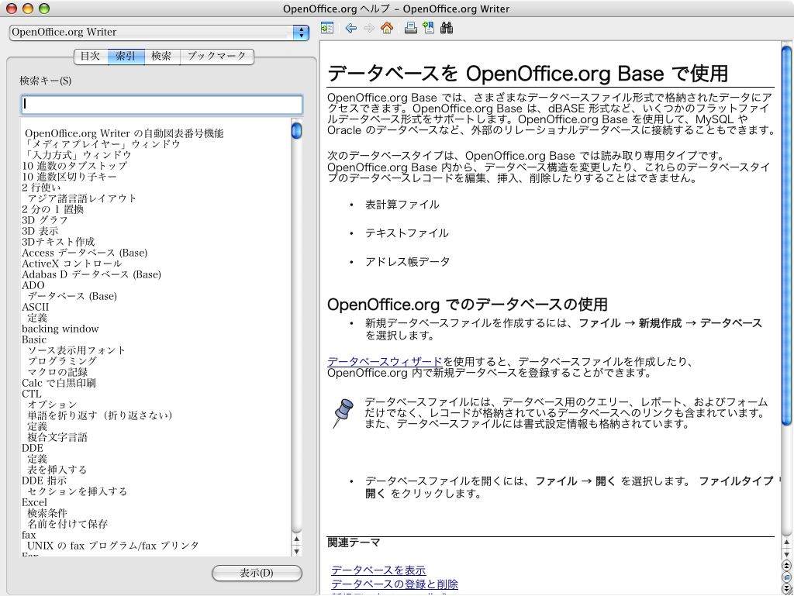Click the 関連テーマ heading text
Viewport: 794px width, 596px height.
click(x=354, y=543)
